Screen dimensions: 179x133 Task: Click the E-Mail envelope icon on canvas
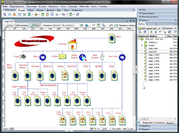pos(62,56)
